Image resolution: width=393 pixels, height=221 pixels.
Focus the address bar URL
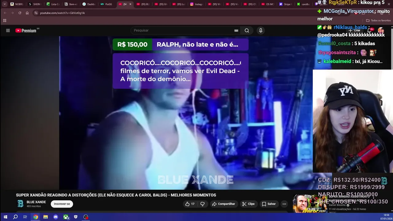point(62,13)
